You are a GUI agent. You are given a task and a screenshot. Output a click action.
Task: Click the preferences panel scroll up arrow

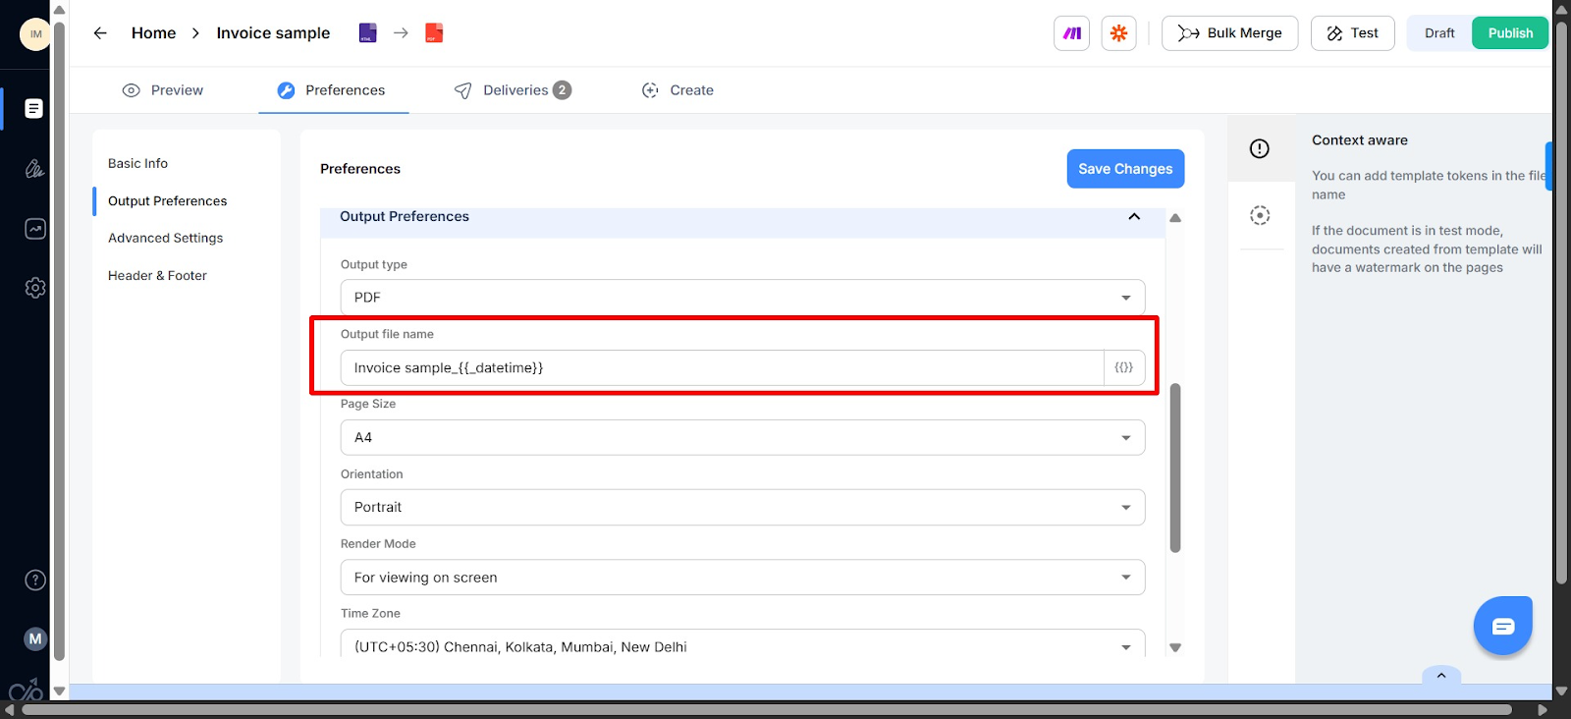click(x=1175, y=218)
